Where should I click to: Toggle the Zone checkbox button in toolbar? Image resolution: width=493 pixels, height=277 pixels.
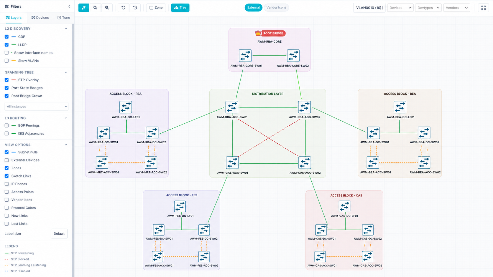[156, 8]
